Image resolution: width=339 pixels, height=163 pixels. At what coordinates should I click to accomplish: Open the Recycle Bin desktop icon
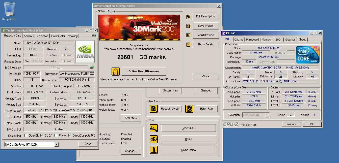tap(9, 11)
